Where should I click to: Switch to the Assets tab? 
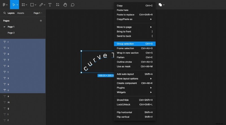point(21,13)
